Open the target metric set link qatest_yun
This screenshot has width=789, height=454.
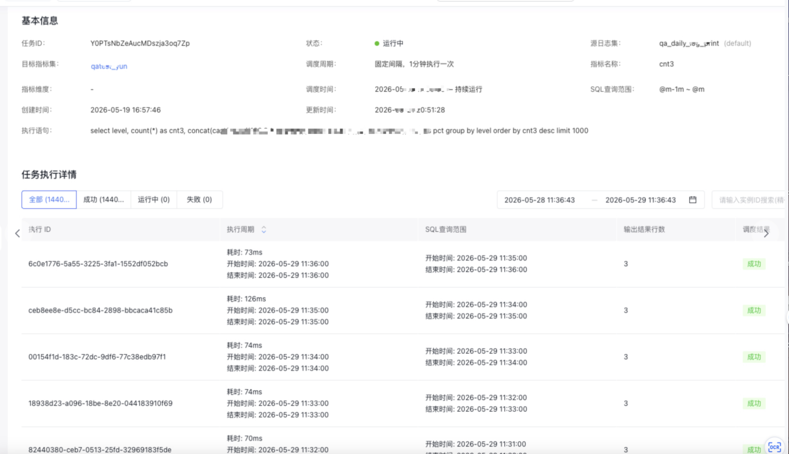point(109,66)
